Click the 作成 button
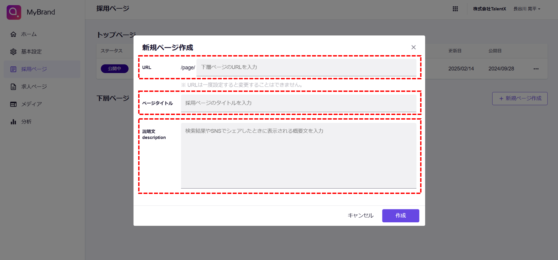This screenshot has width=558, height=260. (x=400, y=216)
